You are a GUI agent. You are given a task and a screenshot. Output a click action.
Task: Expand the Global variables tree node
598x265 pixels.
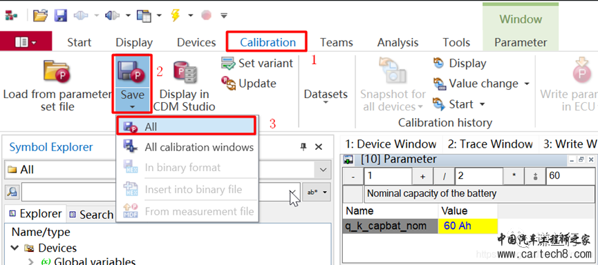[31, 262]
